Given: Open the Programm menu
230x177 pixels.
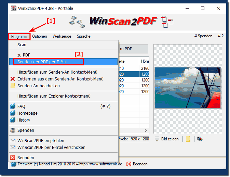Looking at the screenshot, I should 19,36.
